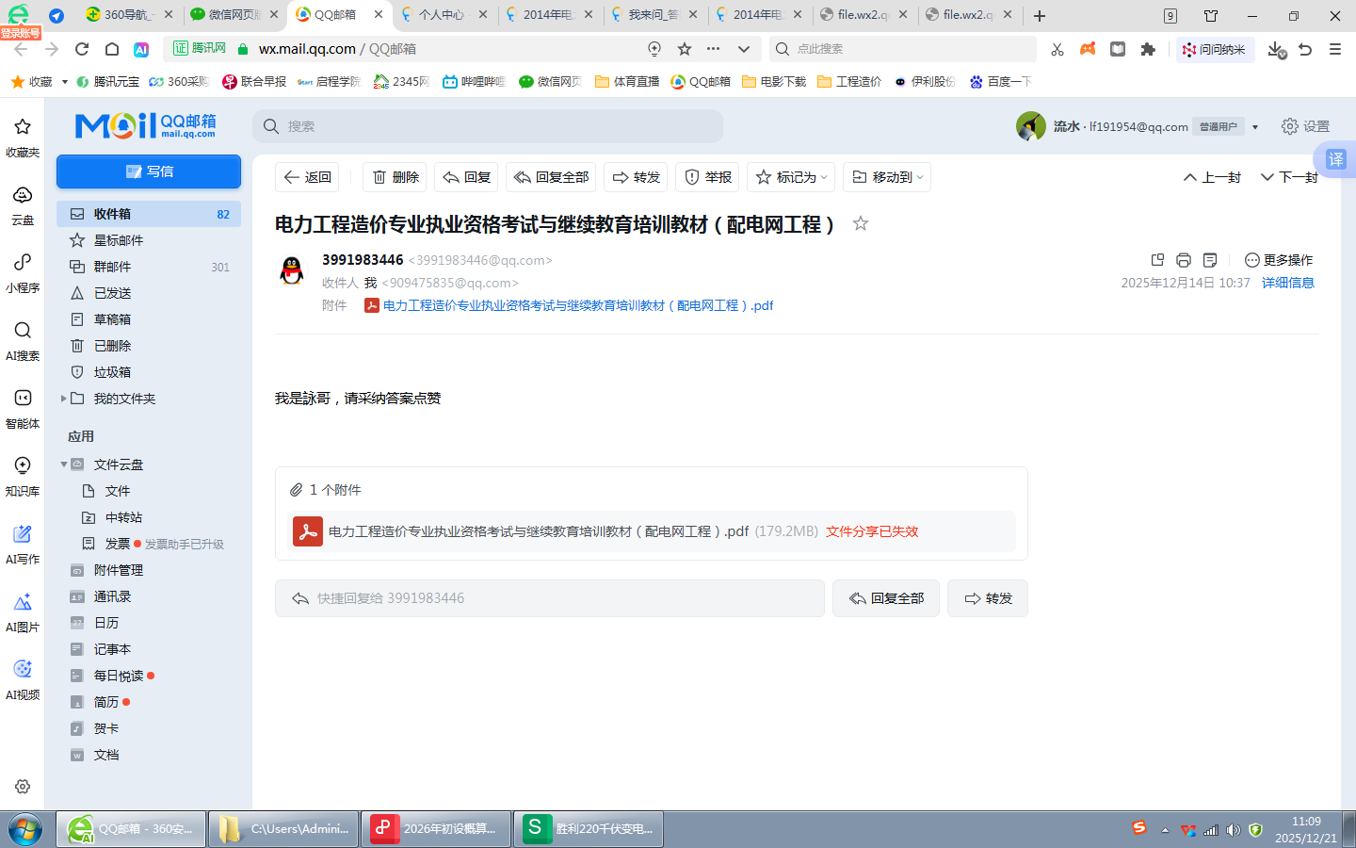Screen dimensions: 1356x848
Task: Open email in a standalone window
Action: tap(1157, 259)
